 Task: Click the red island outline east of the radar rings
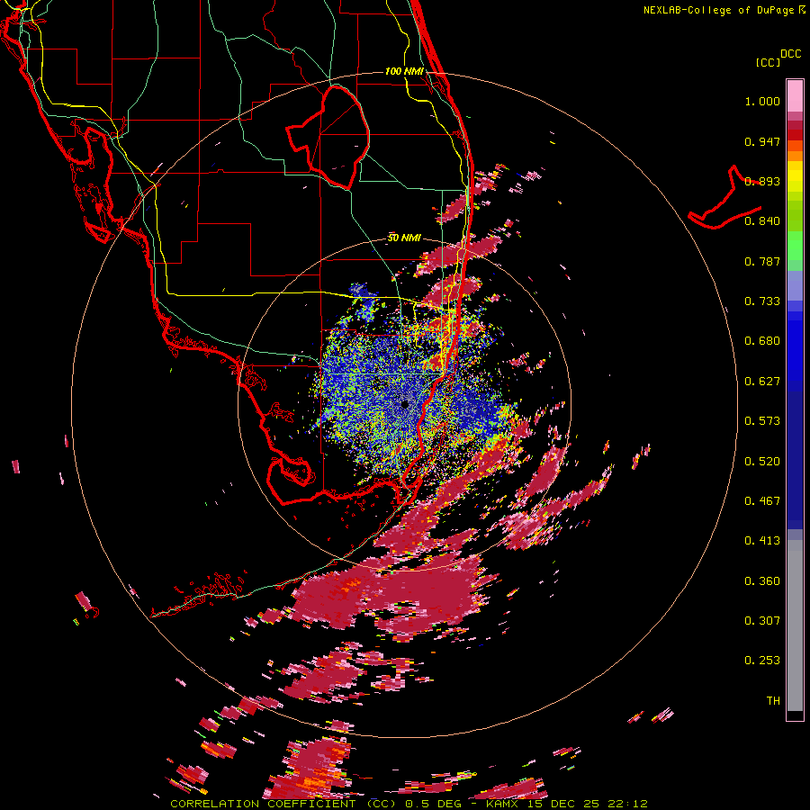coord(724,199)
